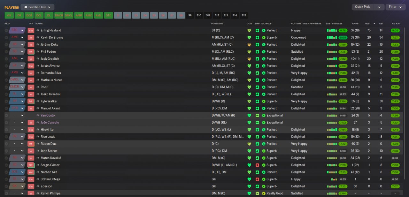409x197 pixels.
Task: Select the DMCR position slot
Action: click(x=59, y=15)
